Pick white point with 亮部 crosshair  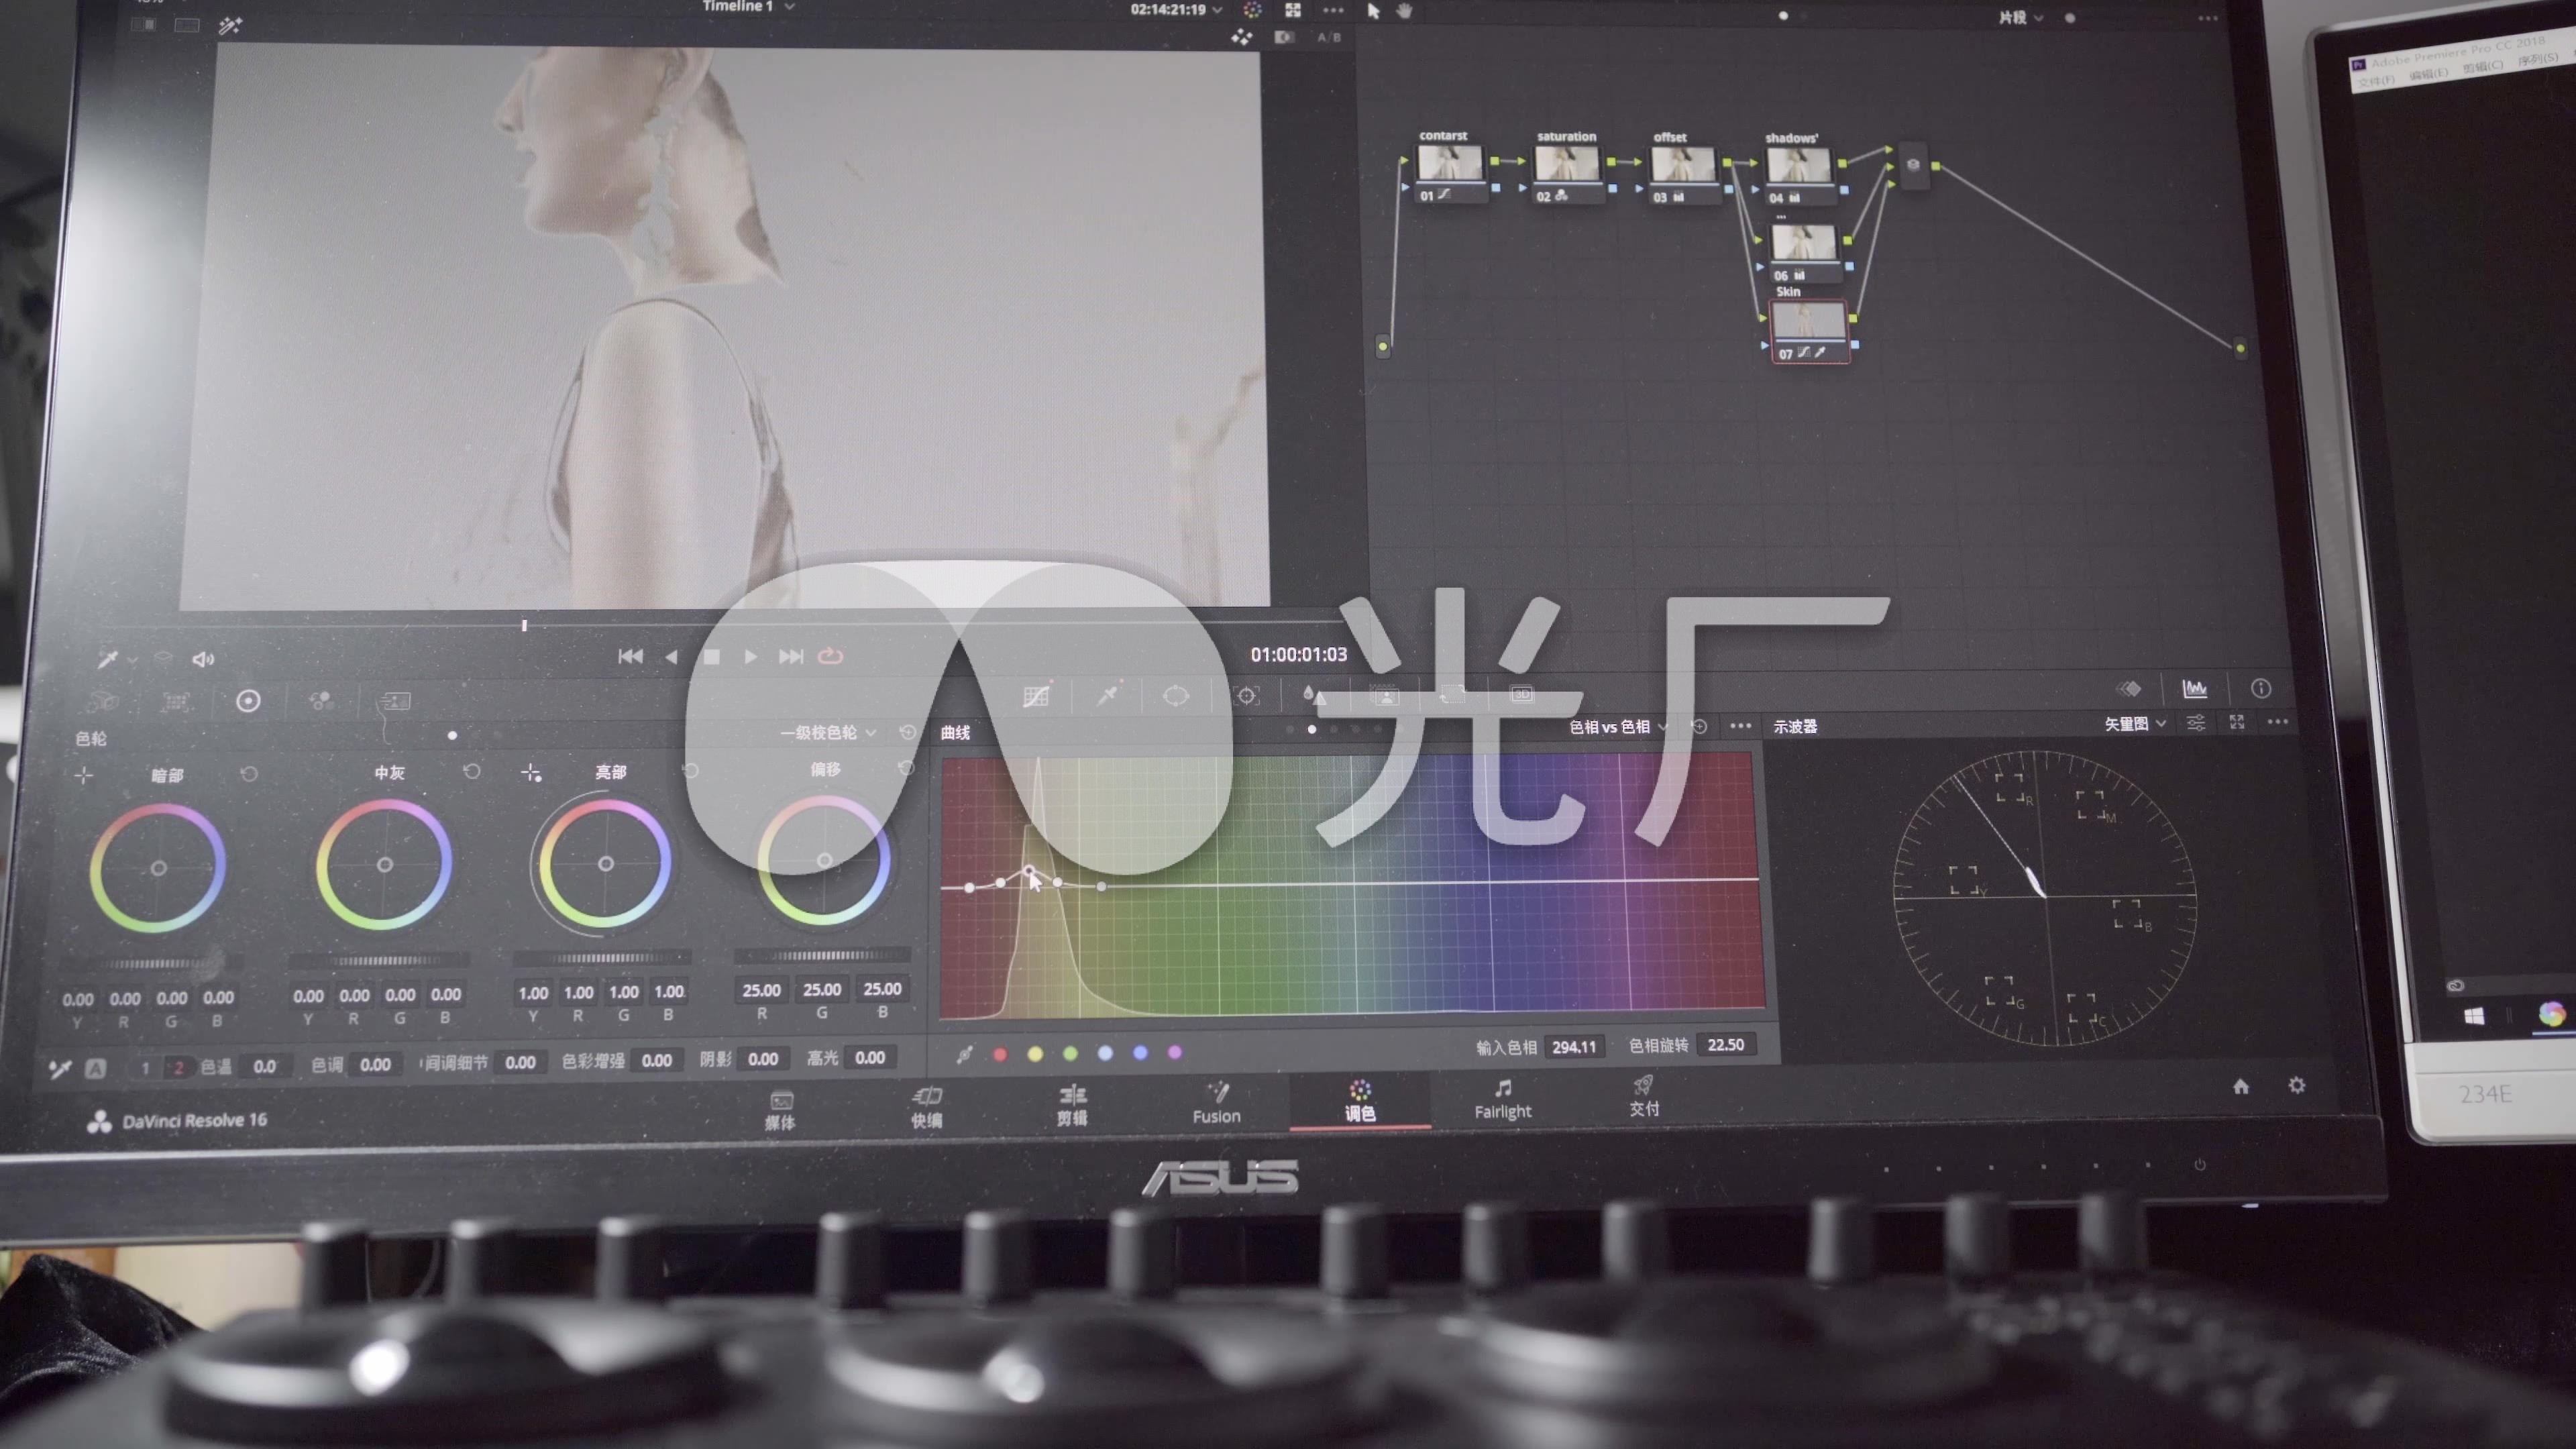(x=531, y=772)
